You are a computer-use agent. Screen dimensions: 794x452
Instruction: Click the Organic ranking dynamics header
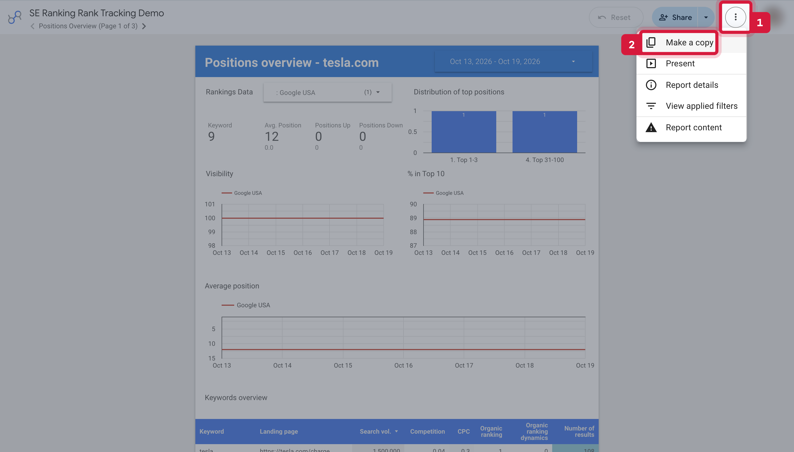tap(534, 431)
